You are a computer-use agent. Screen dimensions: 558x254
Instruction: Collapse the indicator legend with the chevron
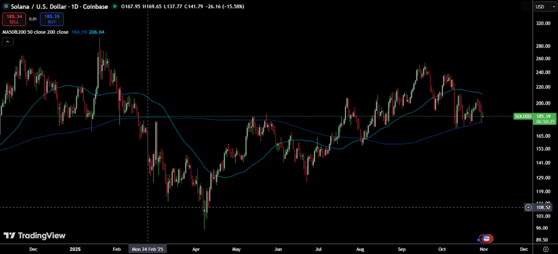pyautogui.click(x=8, y=42)
